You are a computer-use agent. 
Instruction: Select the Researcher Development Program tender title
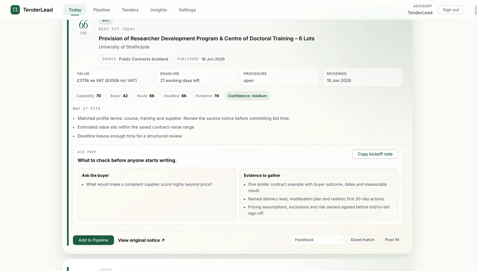tap(206, 38)
